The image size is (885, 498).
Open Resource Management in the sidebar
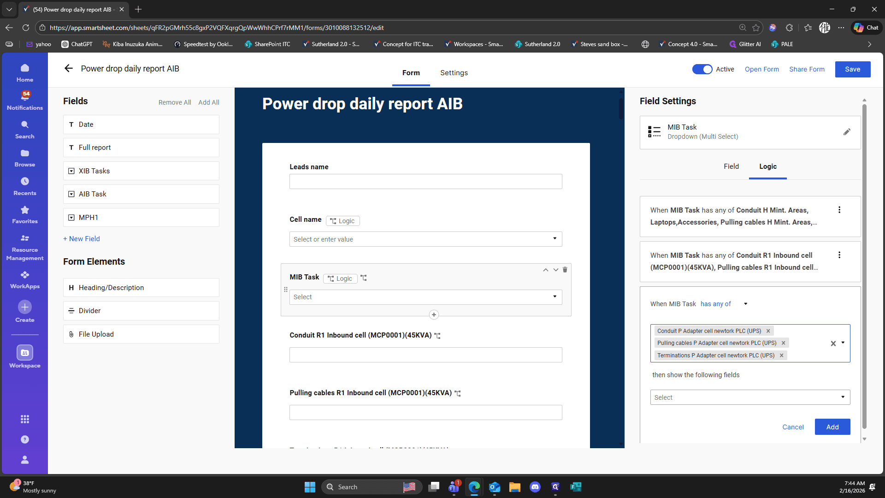[25, 248]
